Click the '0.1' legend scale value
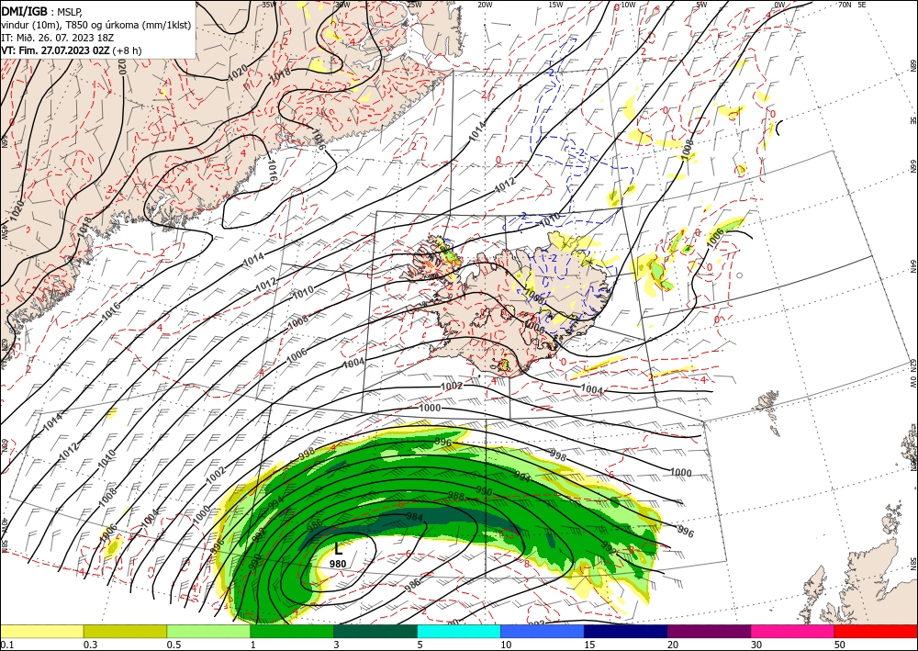This screenshot has height=651, width=918. point(6,645)
